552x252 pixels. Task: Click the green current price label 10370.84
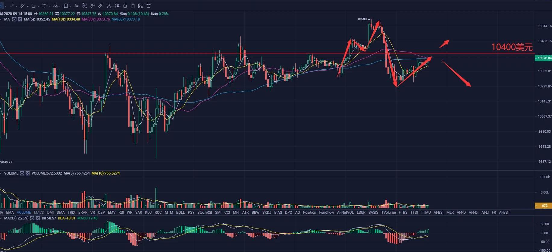[x=544, y=58]
